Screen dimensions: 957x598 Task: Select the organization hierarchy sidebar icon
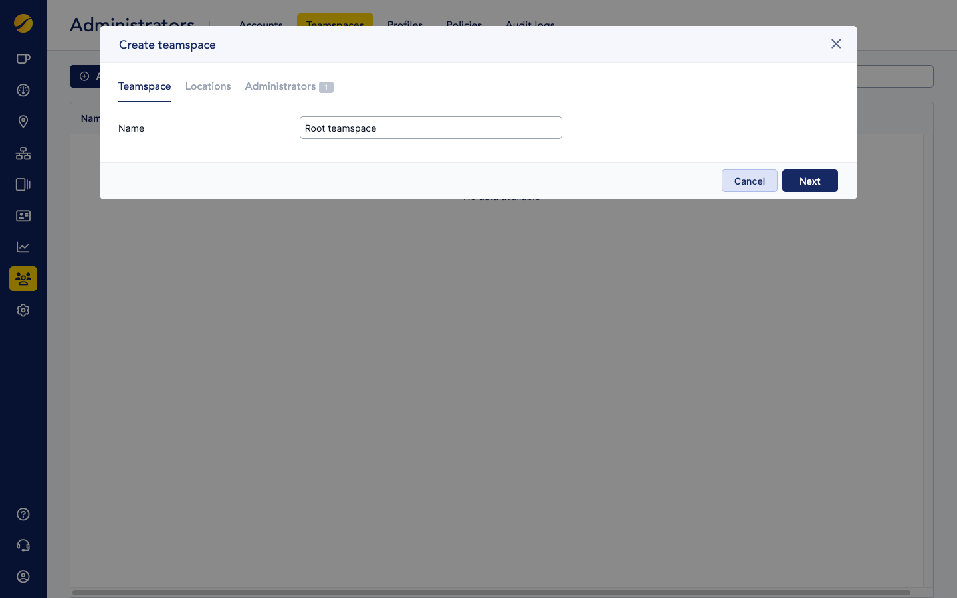[23, 153]
